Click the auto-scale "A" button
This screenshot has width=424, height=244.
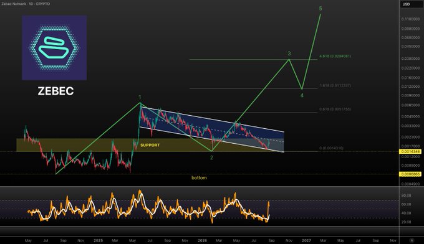[x=412, y=240]
